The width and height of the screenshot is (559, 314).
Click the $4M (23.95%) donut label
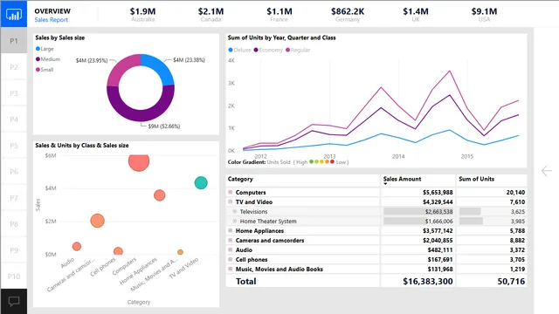coord(92,60)
